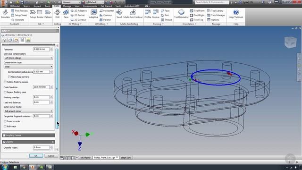Image resolution: width=302 pixels, height=170 pixels.
Task: Open My Home document tab
Action: click(85, 158)
